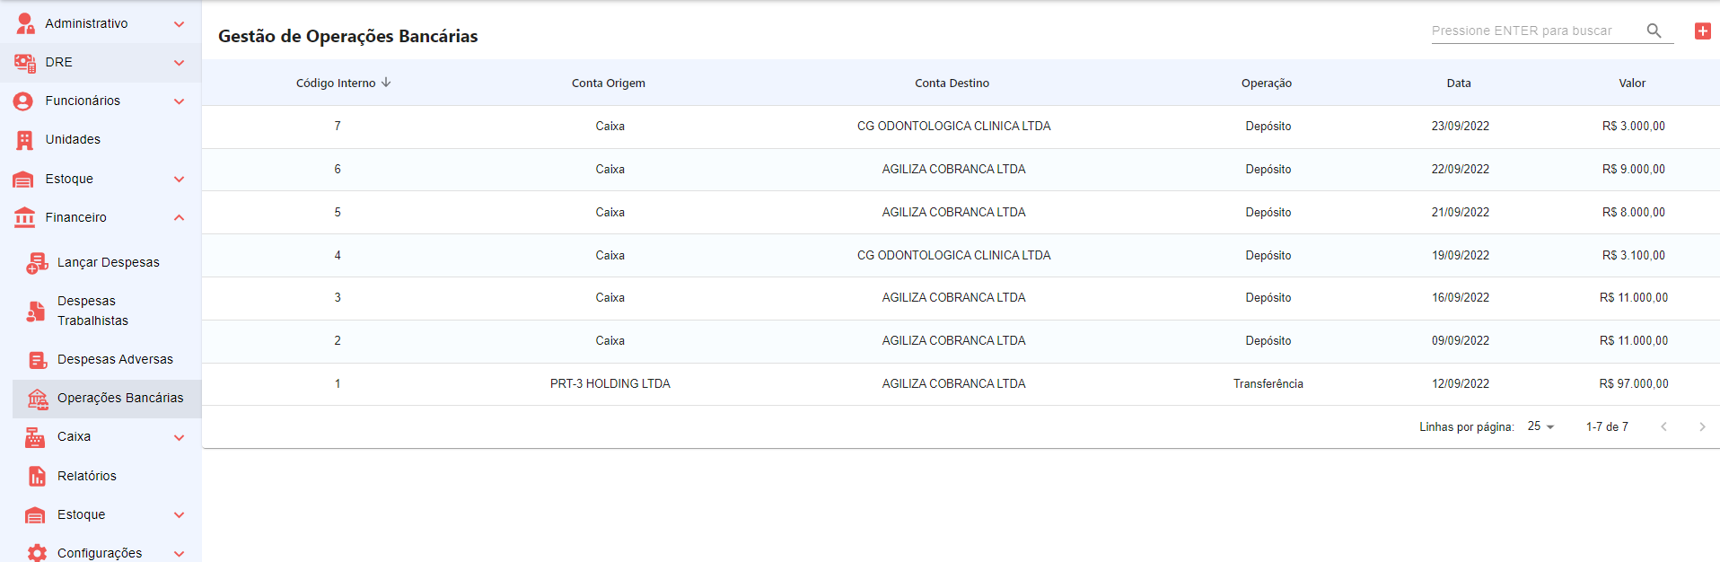Click the Funcionários person icon

pyautogui.click(x=23, y=101)
